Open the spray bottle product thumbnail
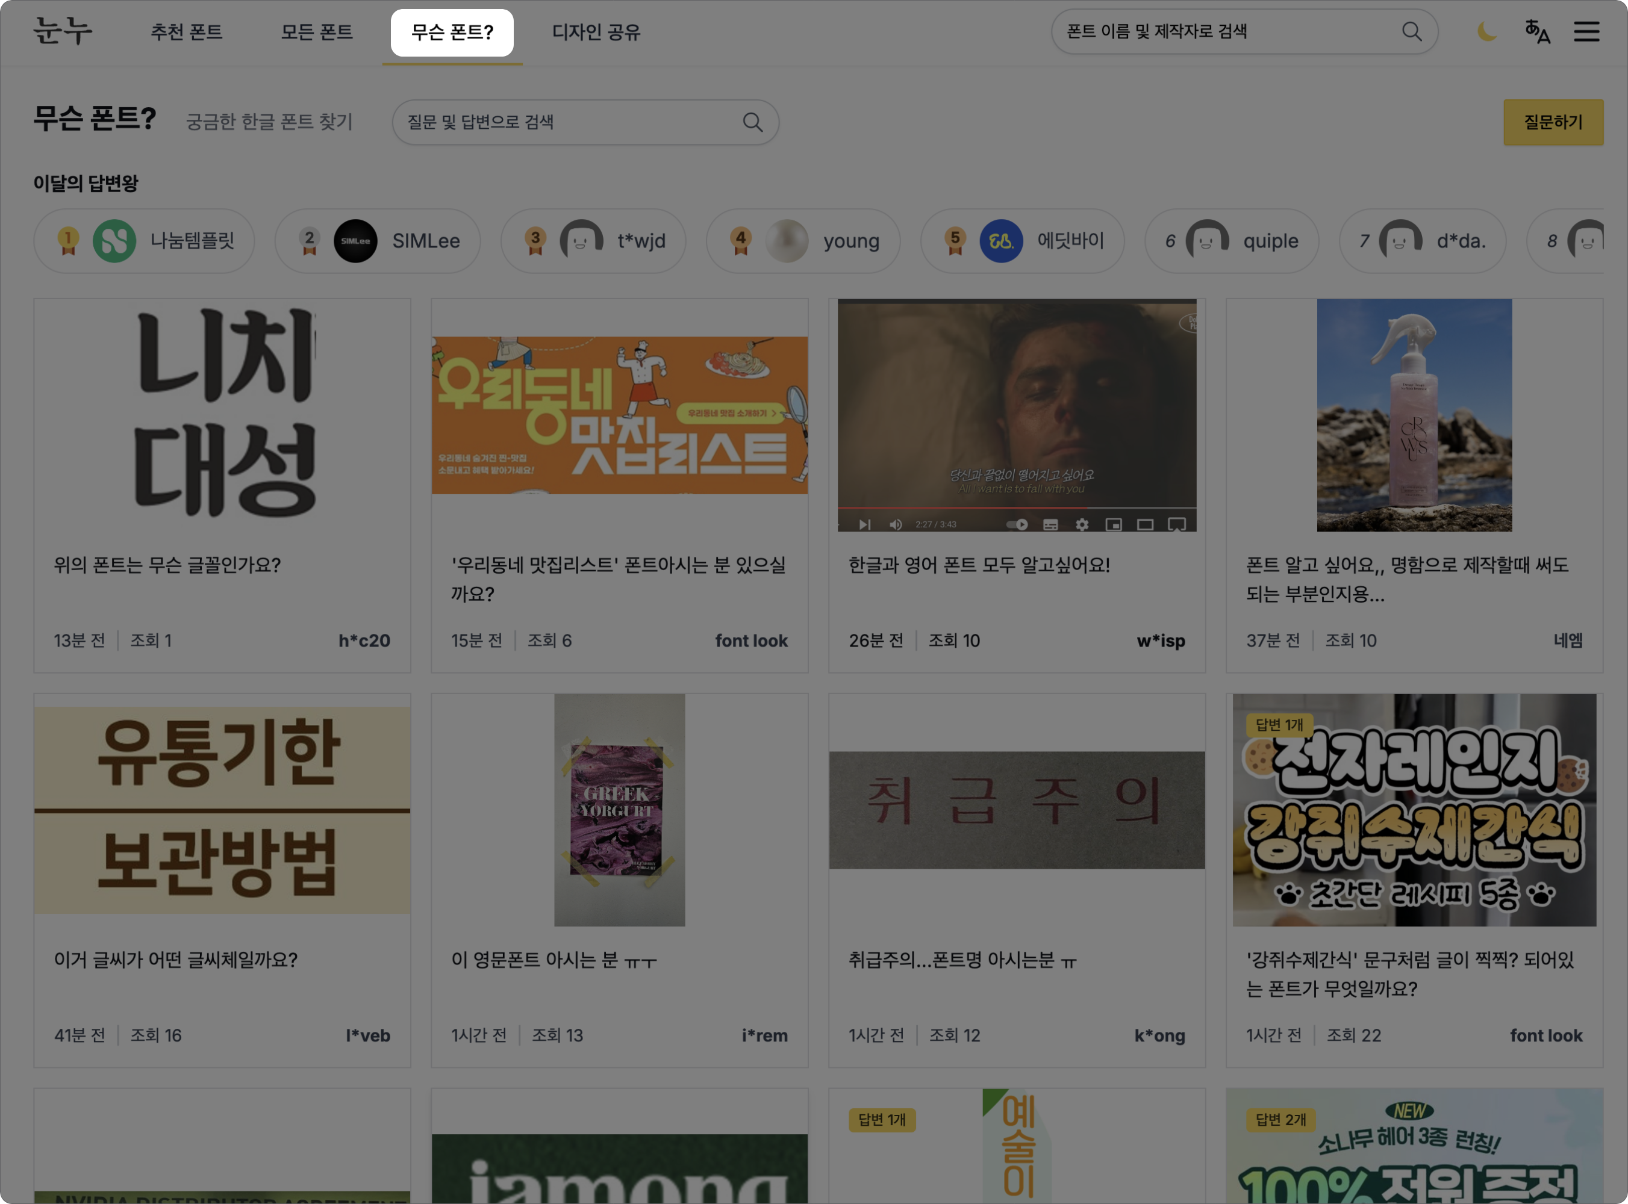The image size is (1628, 1204). coord(1414,415)
